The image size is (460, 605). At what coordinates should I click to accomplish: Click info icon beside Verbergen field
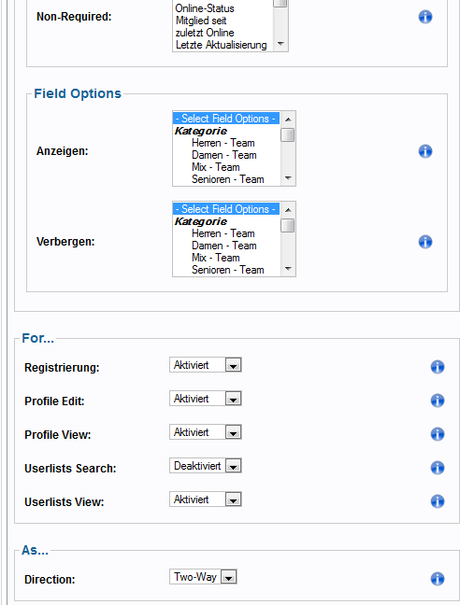point(425,242)
